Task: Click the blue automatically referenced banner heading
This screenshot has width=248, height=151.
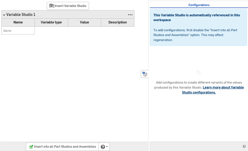Action: point(197,18)
